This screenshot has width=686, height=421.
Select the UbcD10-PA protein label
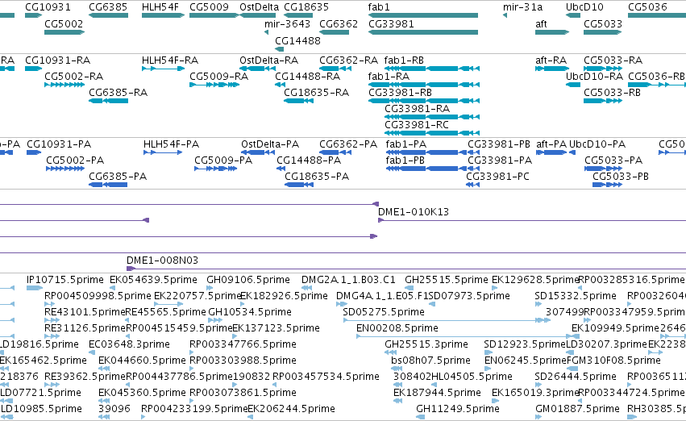(x=597, y=144)
